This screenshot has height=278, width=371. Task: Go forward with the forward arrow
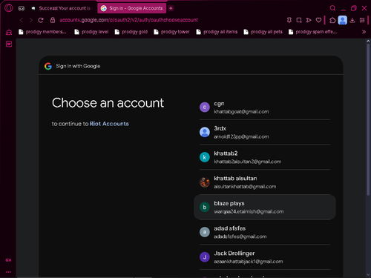click(31, 20)
